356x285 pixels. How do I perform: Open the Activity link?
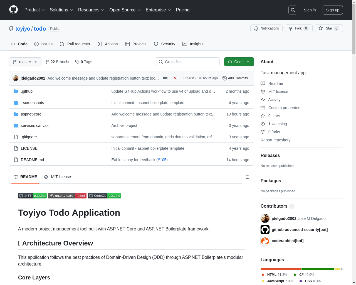click(270, 100)
